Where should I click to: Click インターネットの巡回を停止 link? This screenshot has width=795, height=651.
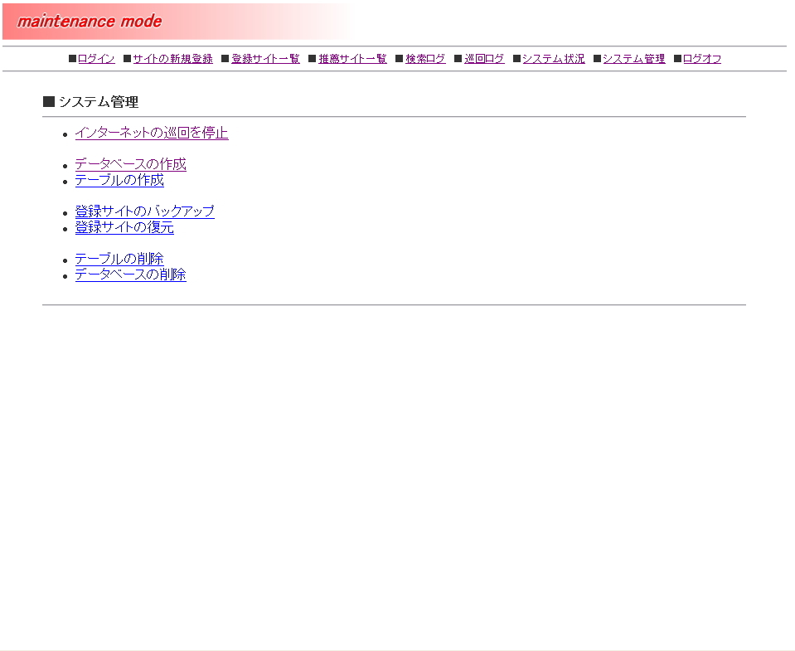point(152,133)
